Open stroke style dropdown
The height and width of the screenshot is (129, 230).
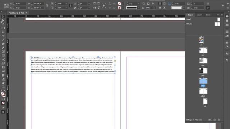[139, 8]
